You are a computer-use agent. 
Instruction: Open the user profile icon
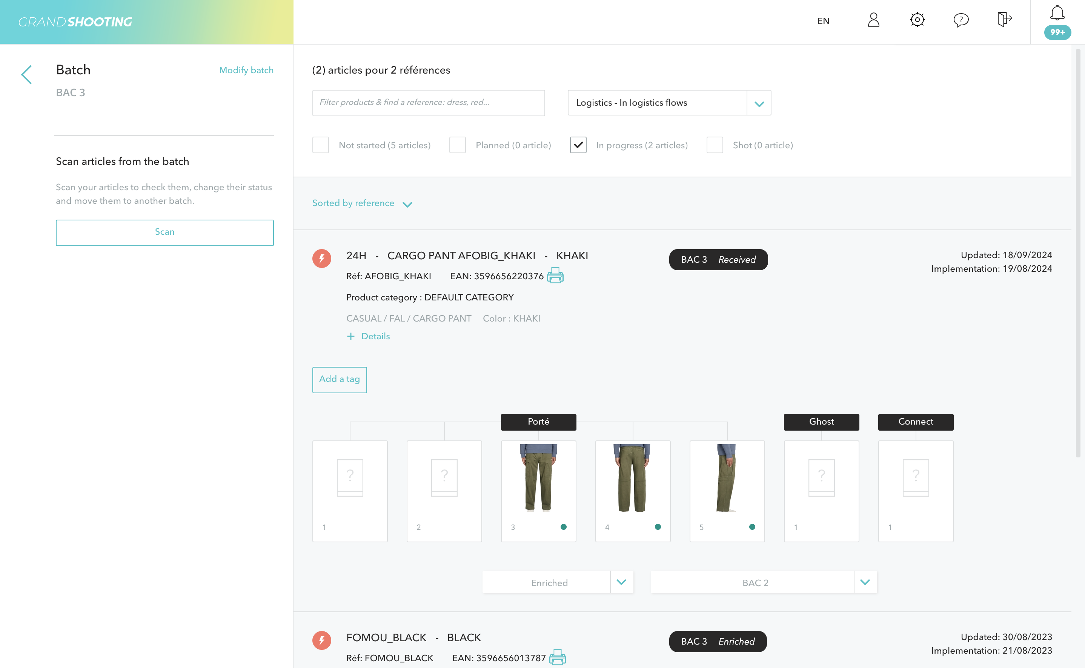coord(873,20)
